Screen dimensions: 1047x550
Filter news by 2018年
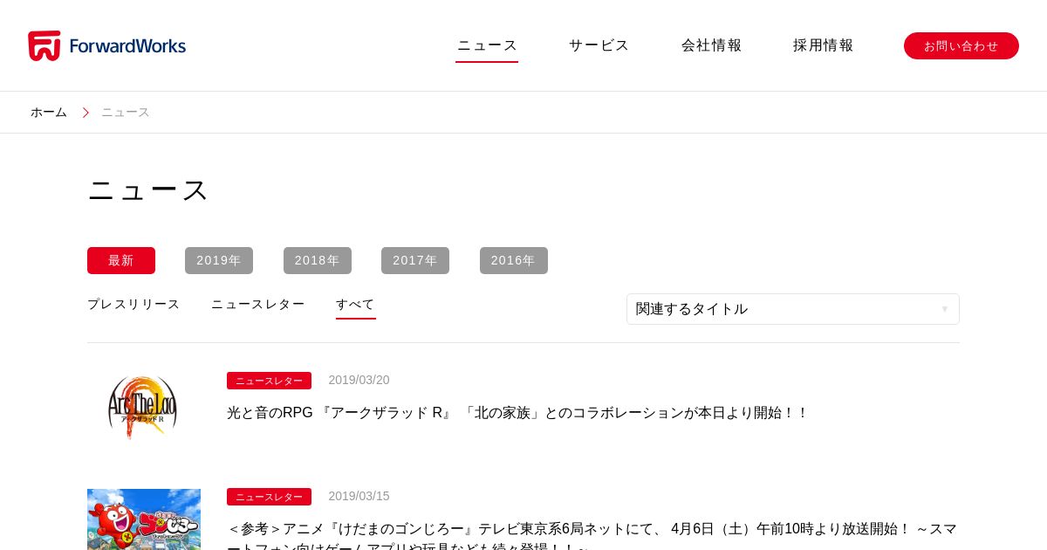[x=318, y=260]
